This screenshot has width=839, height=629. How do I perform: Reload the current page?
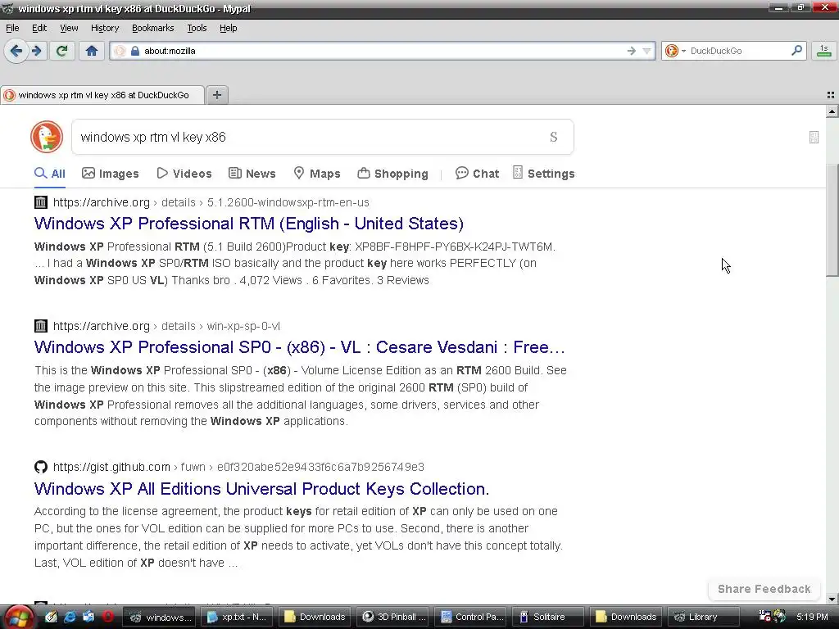(x=61, y=52)
